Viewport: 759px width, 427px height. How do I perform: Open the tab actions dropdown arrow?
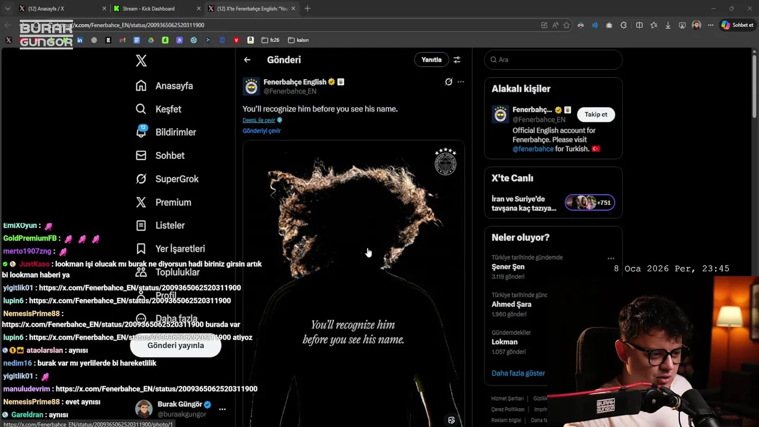7,8
